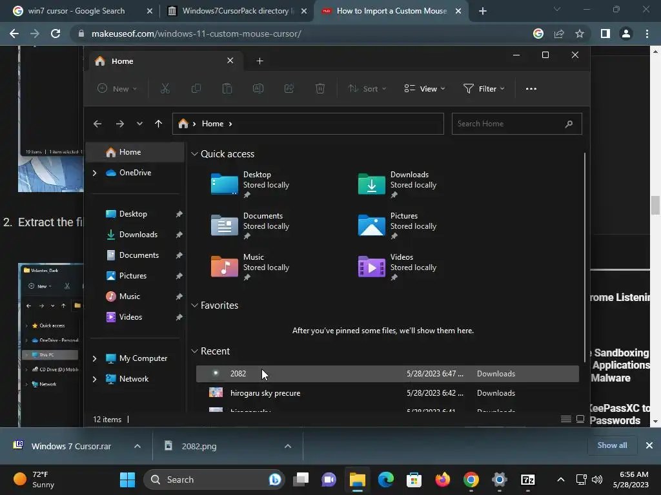Reload the Chrome page
Image resolution: width=661 pixels, height=495 pixels.
(56, 34)
